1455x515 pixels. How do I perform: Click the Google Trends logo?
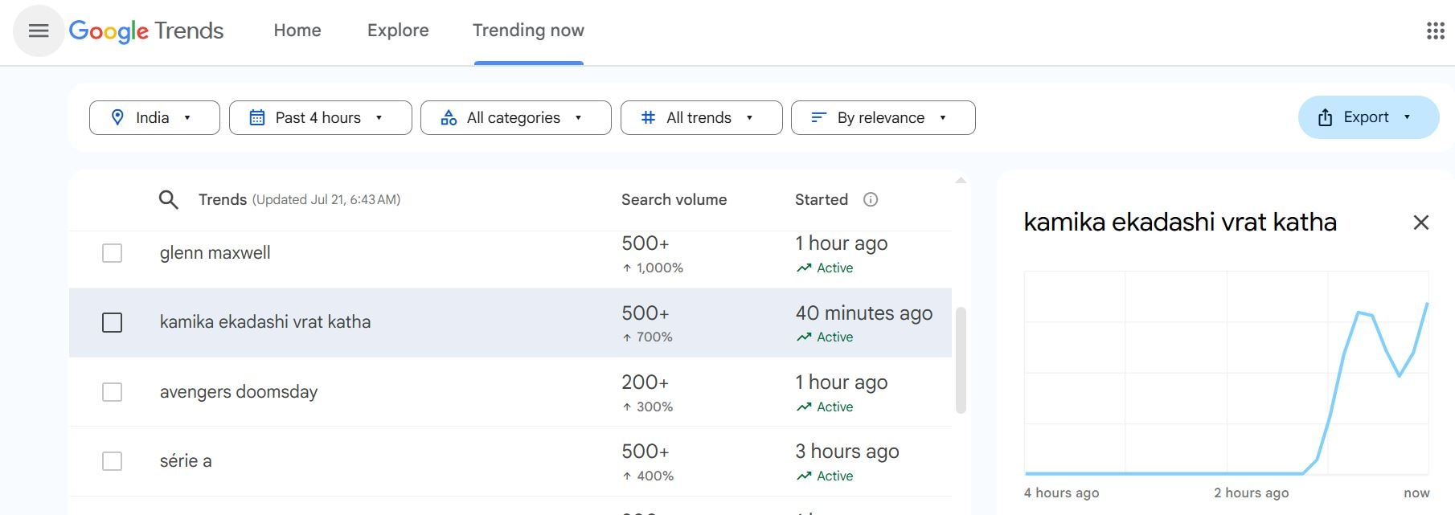point(146,31)
